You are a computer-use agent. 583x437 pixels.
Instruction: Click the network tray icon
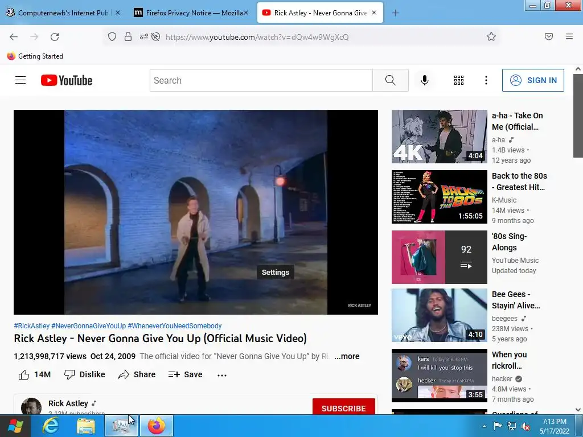point(512,426)
